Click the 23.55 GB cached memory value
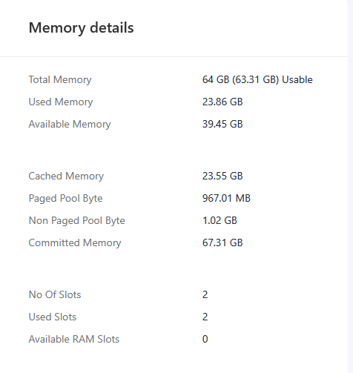The width and height of the screenshot is (353, 373). (222, 176)
